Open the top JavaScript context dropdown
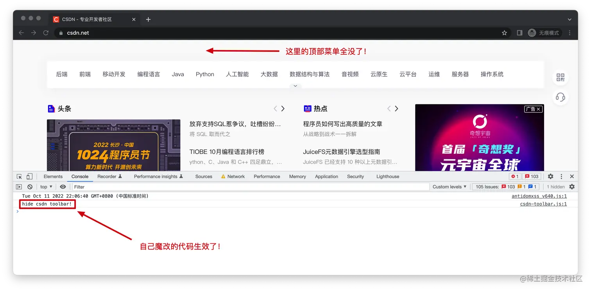This screenshot has width=591, height=291. [x=46, y=187]
